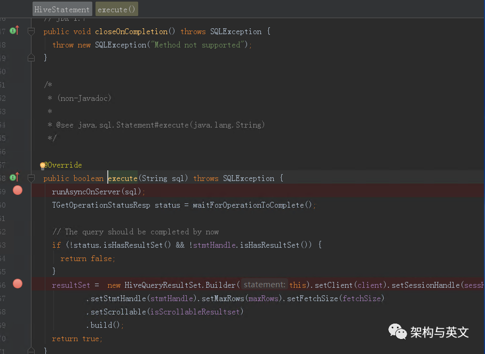
Task: Click override gutter icon beside execute method
Action: pos(14,177)
